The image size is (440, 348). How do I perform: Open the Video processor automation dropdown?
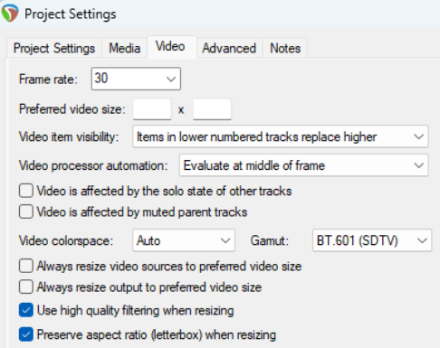click(x=304, y=165)
